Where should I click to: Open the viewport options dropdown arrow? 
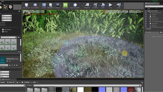(x=24, y=11)
